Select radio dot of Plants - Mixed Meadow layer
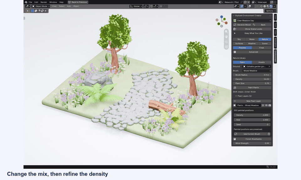This screenshot has width=301, height=180. point(235,105)
